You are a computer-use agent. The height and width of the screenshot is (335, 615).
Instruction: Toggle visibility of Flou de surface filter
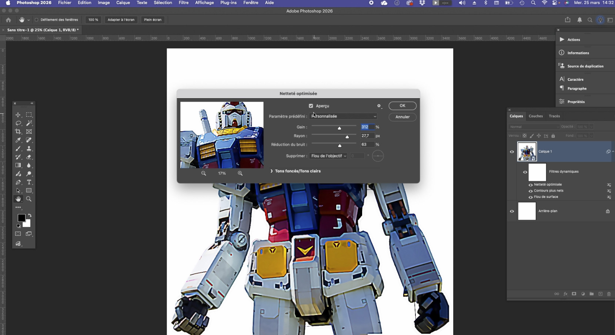531,197
